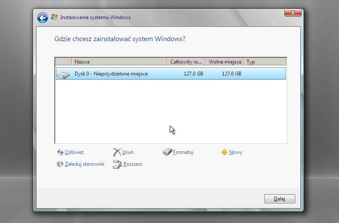Sort by the Typ column header
339x223 pixels.
tap(265, 61)
